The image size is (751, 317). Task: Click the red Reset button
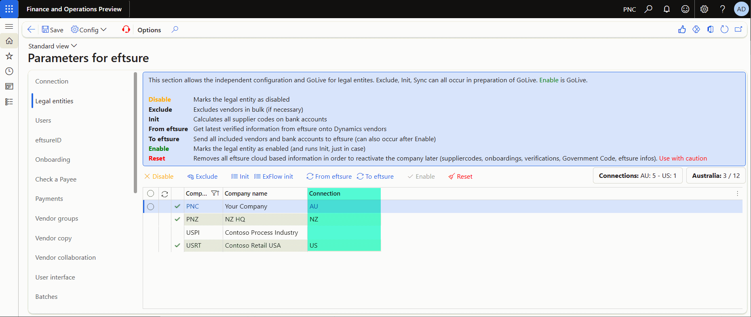click(x=460, y=177)
